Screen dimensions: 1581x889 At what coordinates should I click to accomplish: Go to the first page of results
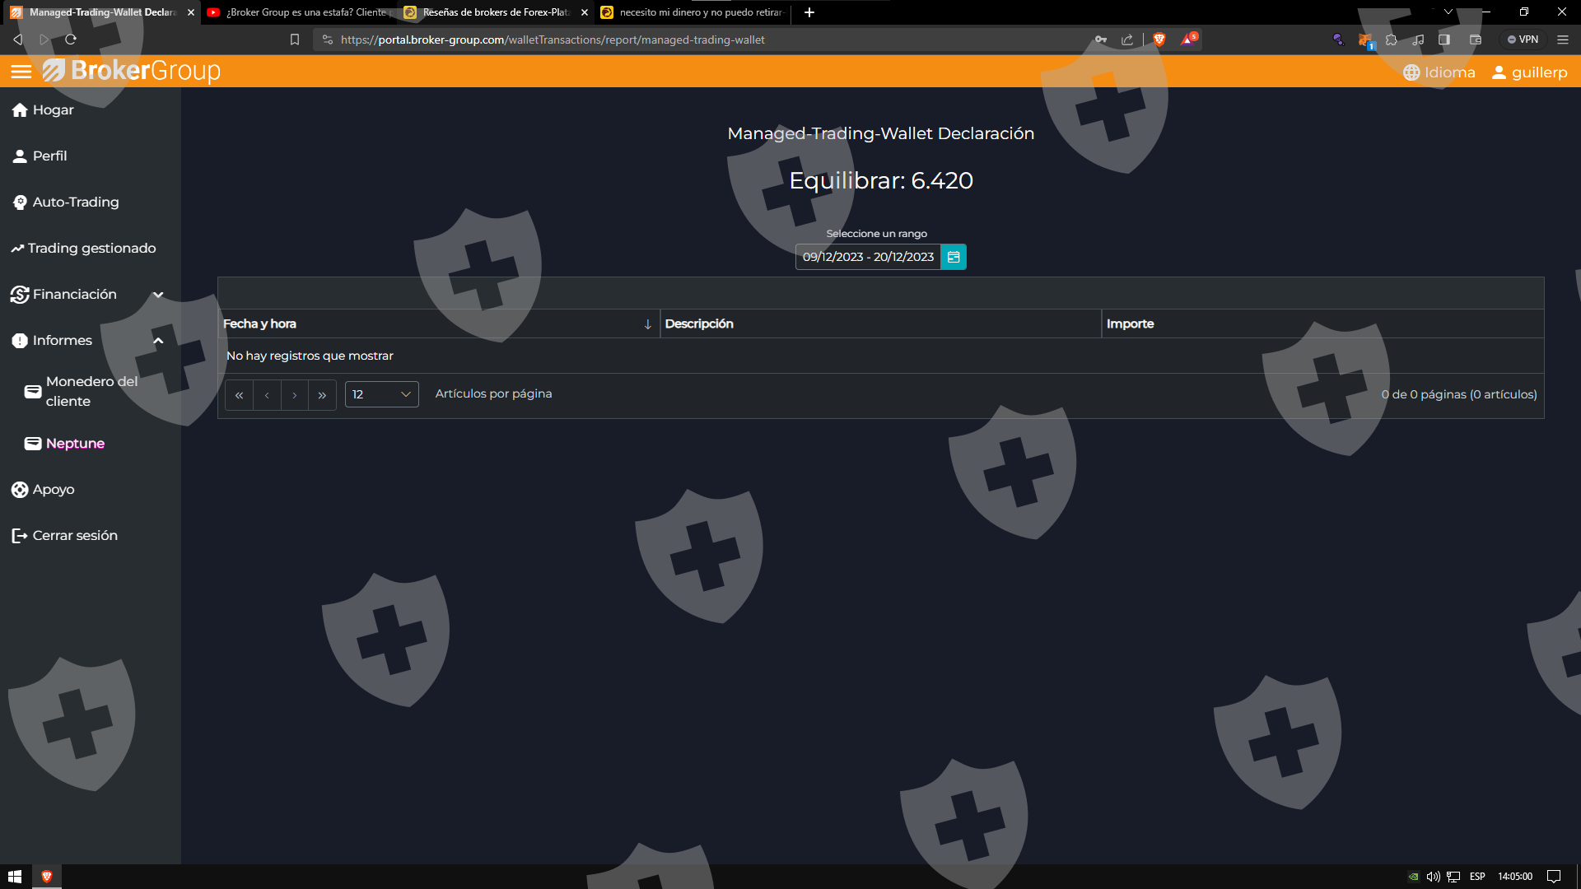click(x=239, y=395)
